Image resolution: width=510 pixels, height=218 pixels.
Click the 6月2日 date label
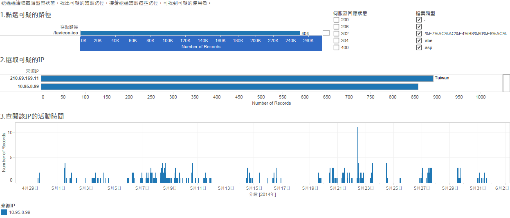click(x=502, y=188)
